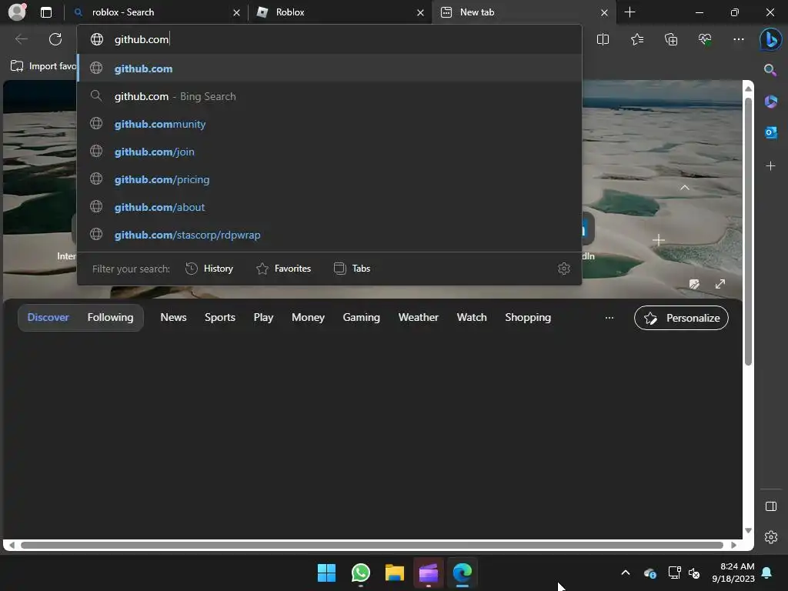Image resolution: width=788 pixels, height=591 pixels.
Task: Open File Explorer from the taskbar
Action: pyautogui.click(x=395, y=573)
